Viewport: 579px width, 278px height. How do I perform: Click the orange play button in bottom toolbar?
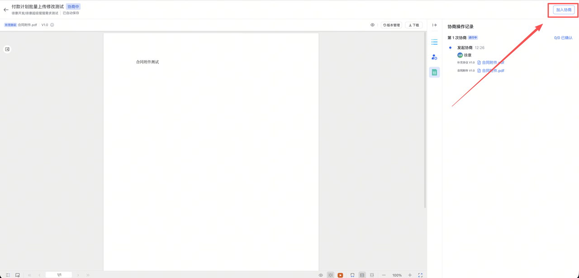(340, 275)
